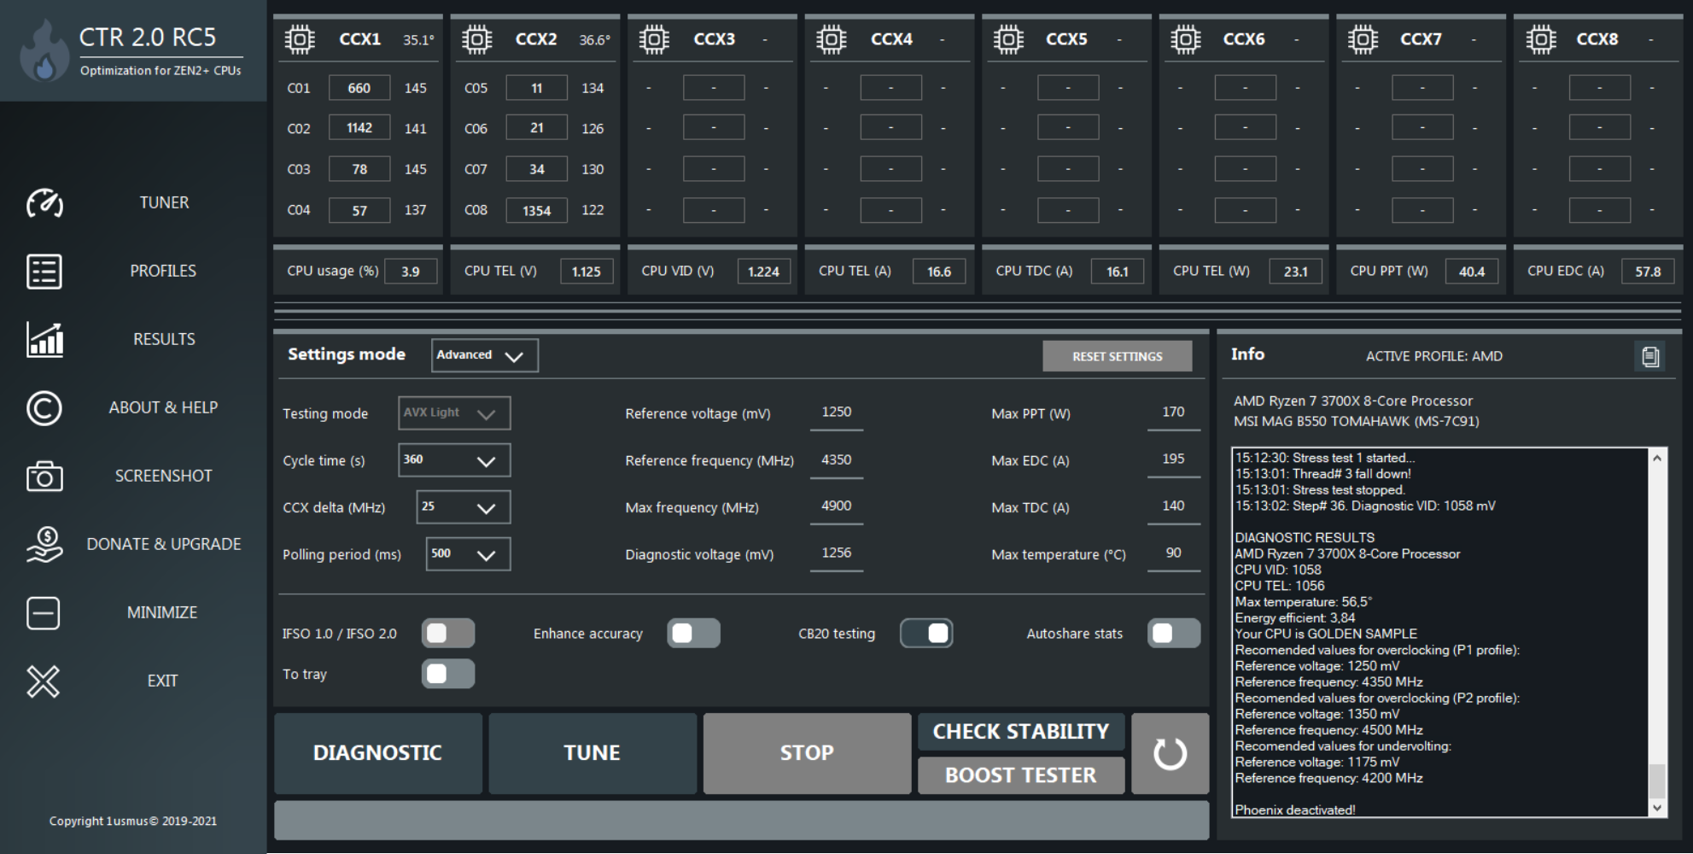The width and height of the screenshot is (1693, 854).
Task: Click the Profiles list icon
Action: pyautogui.click(x=44, y=272)
